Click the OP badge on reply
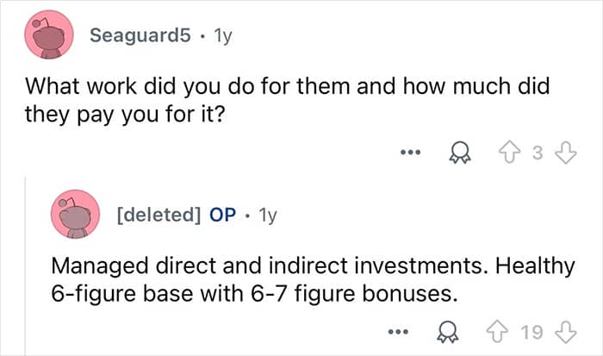This screenshot has height=356, width=603. click(x=223, y=215)
